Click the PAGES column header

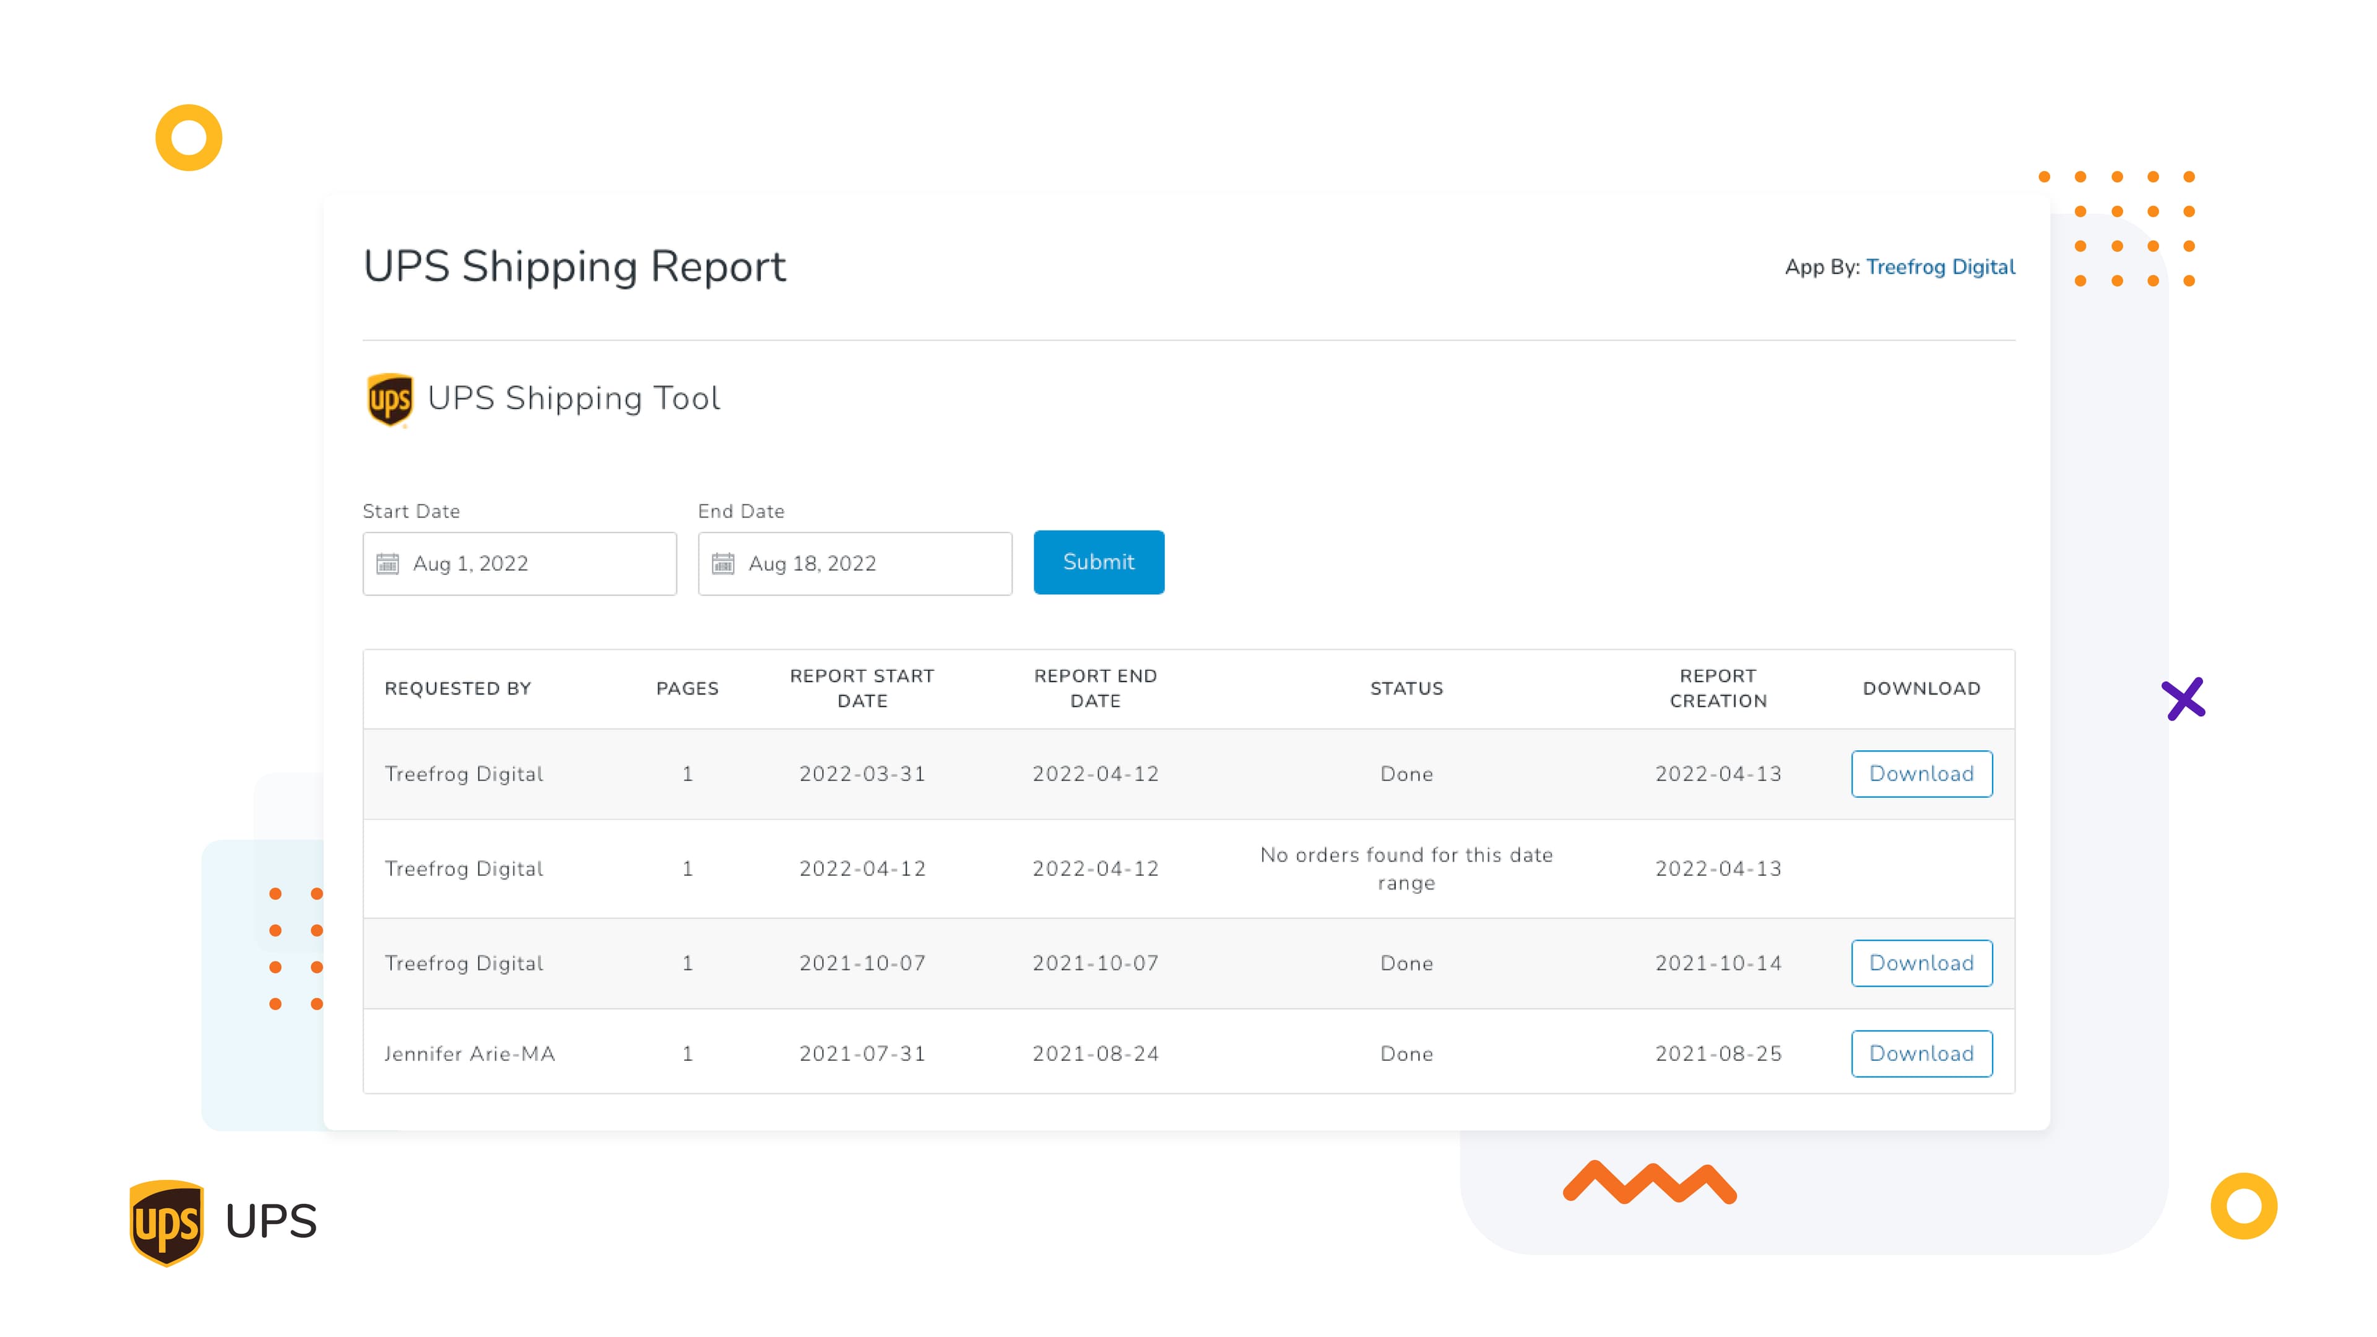coord(686,688)
